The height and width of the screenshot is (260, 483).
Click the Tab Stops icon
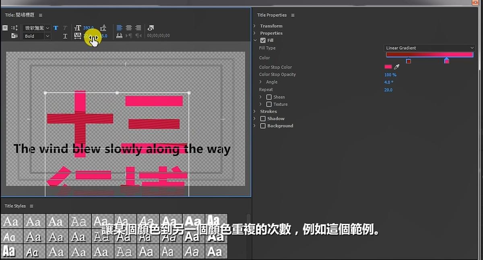(119, 36)
